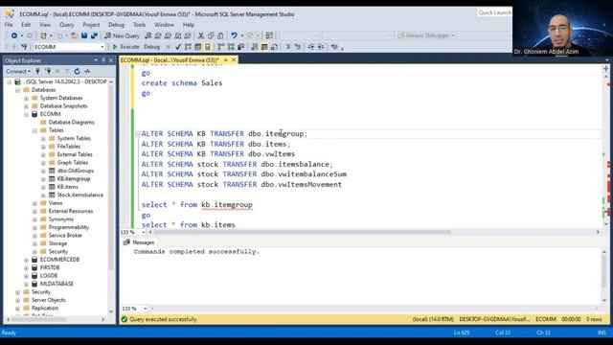
Task: Click the editor horizontal scrollbar
Action: click(x=302, y=232)
